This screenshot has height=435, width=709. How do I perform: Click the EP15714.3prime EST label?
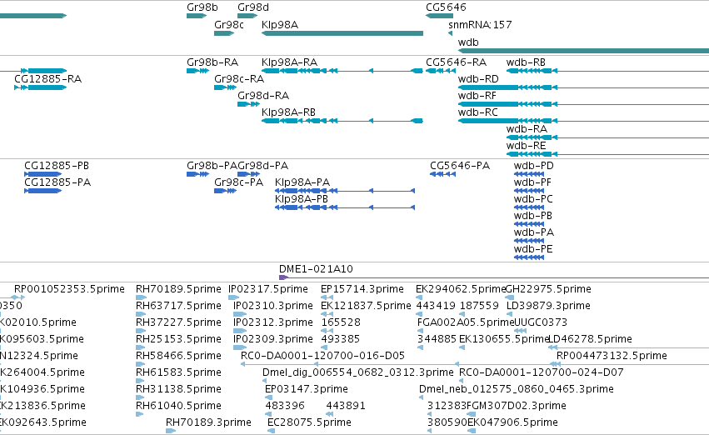(362, 289)
